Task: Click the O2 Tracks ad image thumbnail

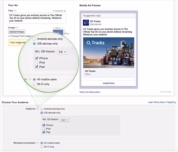Action: [109, 53]
